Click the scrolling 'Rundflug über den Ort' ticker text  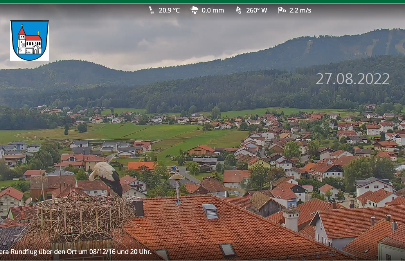pyautogui.click(x=76, y=252)
